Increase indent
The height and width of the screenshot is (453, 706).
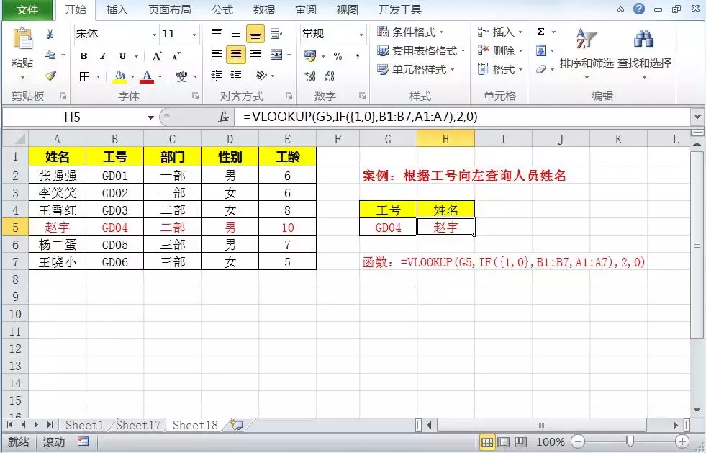click(x=236, y=76)
